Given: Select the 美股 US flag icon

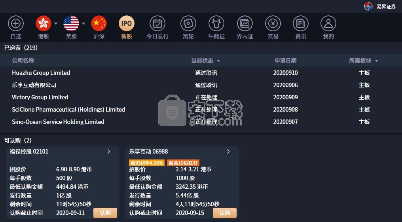Looking at the screenshot, I should 71,23.
